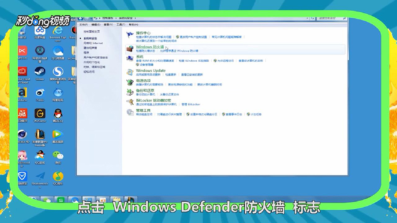Click the green S icon in taskbar
The width and height of the screenshot is (397, 223).
click(61, 200)
